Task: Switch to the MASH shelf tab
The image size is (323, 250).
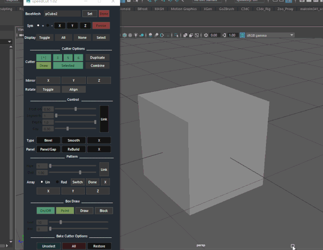Action: (159, 9)
